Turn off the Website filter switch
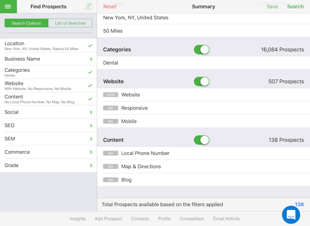This screenshot has height=226, width=310. [202, 82]
